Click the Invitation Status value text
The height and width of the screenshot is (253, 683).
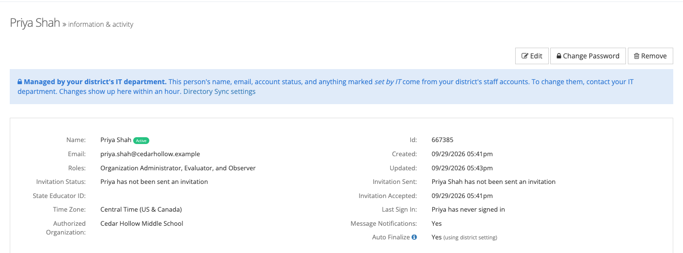point(154,181)
